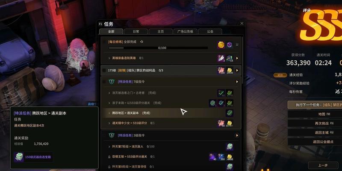The width and height of the screenshot is (342, 171).
Task: Click the refresh icon next to 全部完成
Action: pos(142,42)
